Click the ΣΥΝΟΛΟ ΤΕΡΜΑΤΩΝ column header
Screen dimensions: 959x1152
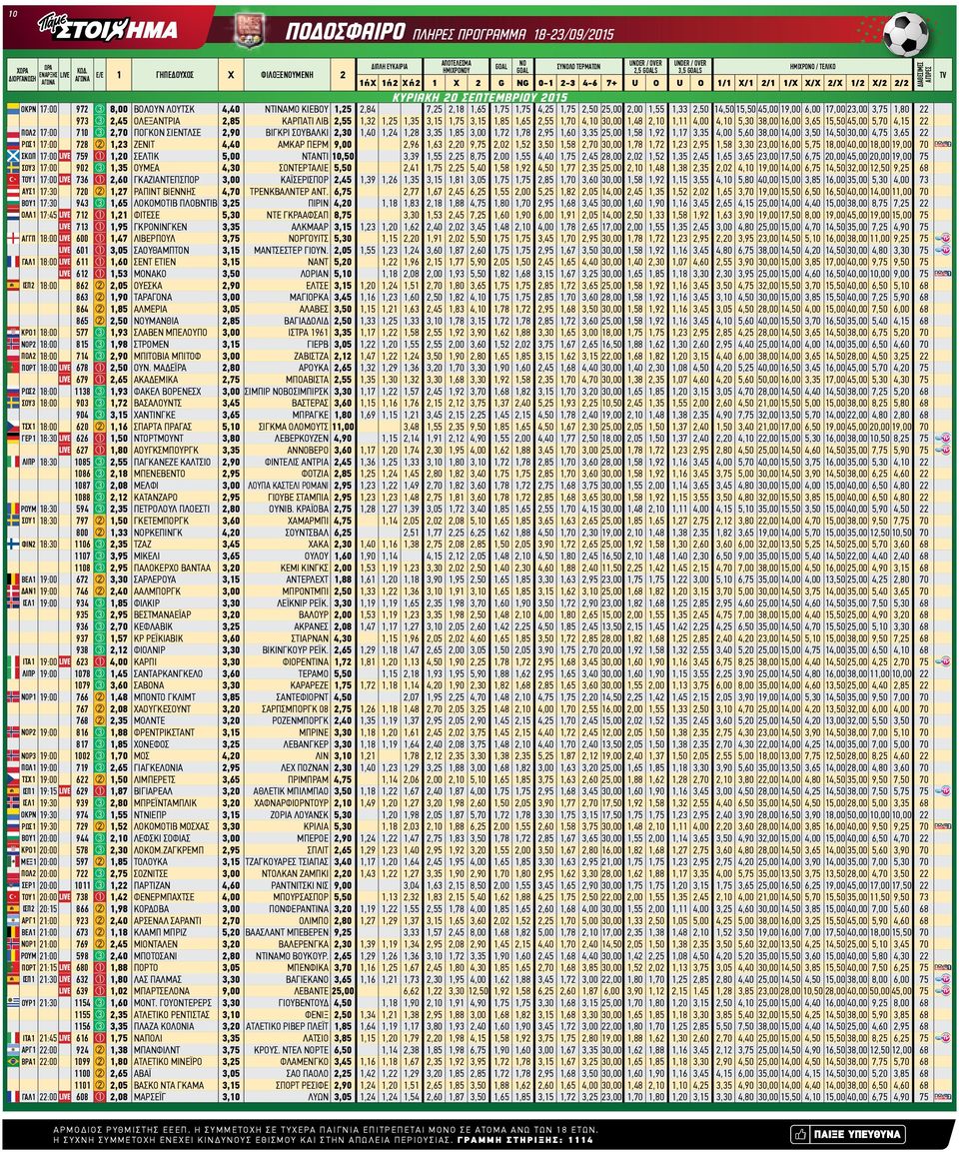[x=578, y=66]
